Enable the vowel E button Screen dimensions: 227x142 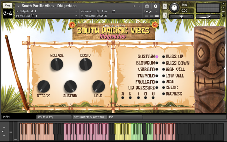pos(130,98)
